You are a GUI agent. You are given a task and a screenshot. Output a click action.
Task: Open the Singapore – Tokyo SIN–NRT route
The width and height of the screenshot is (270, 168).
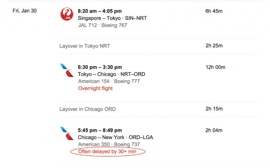click(112, 18)
